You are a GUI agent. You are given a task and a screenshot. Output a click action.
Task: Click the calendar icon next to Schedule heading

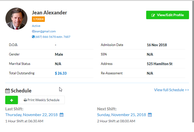click(x=7, y=90)
